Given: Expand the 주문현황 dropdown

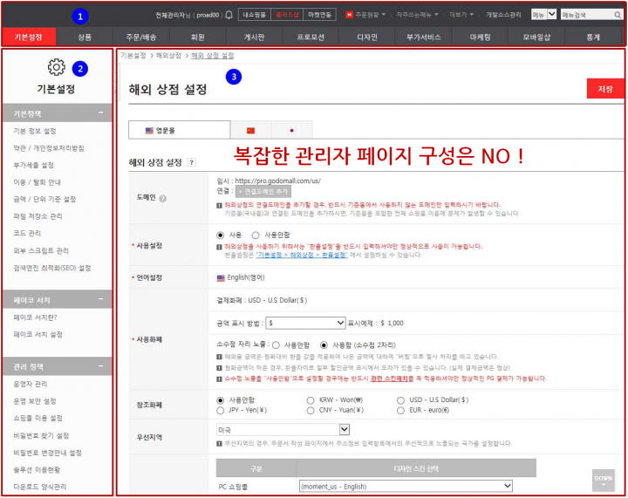Looking at the screenshot, I should coord(383,15).
